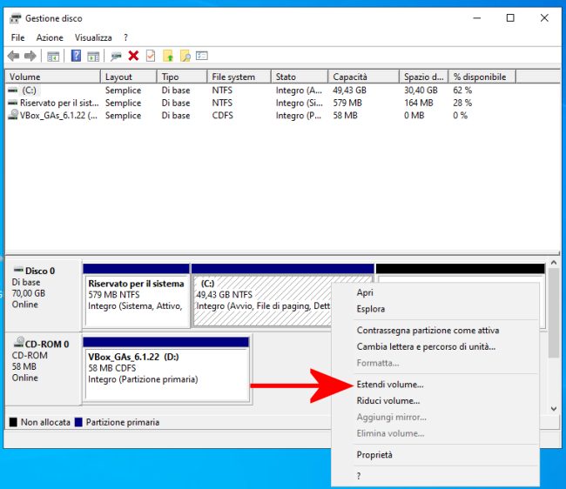Sort by the File system column header
Viewport: 566px width, 489px height.
point(238,77)
